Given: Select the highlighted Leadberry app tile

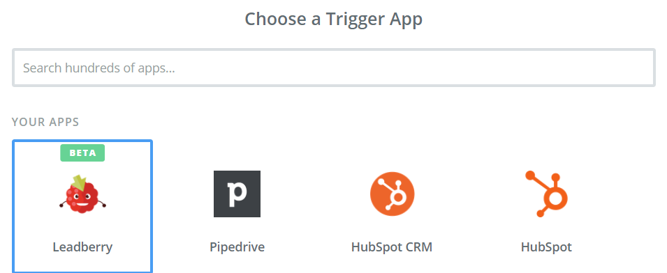Looking at the screenshot, I should 82,206.
